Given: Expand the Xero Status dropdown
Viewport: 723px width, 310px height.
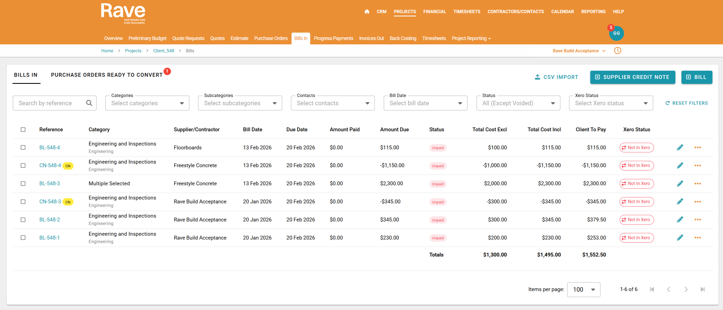Looking at the screenshot, I should 611,103.
